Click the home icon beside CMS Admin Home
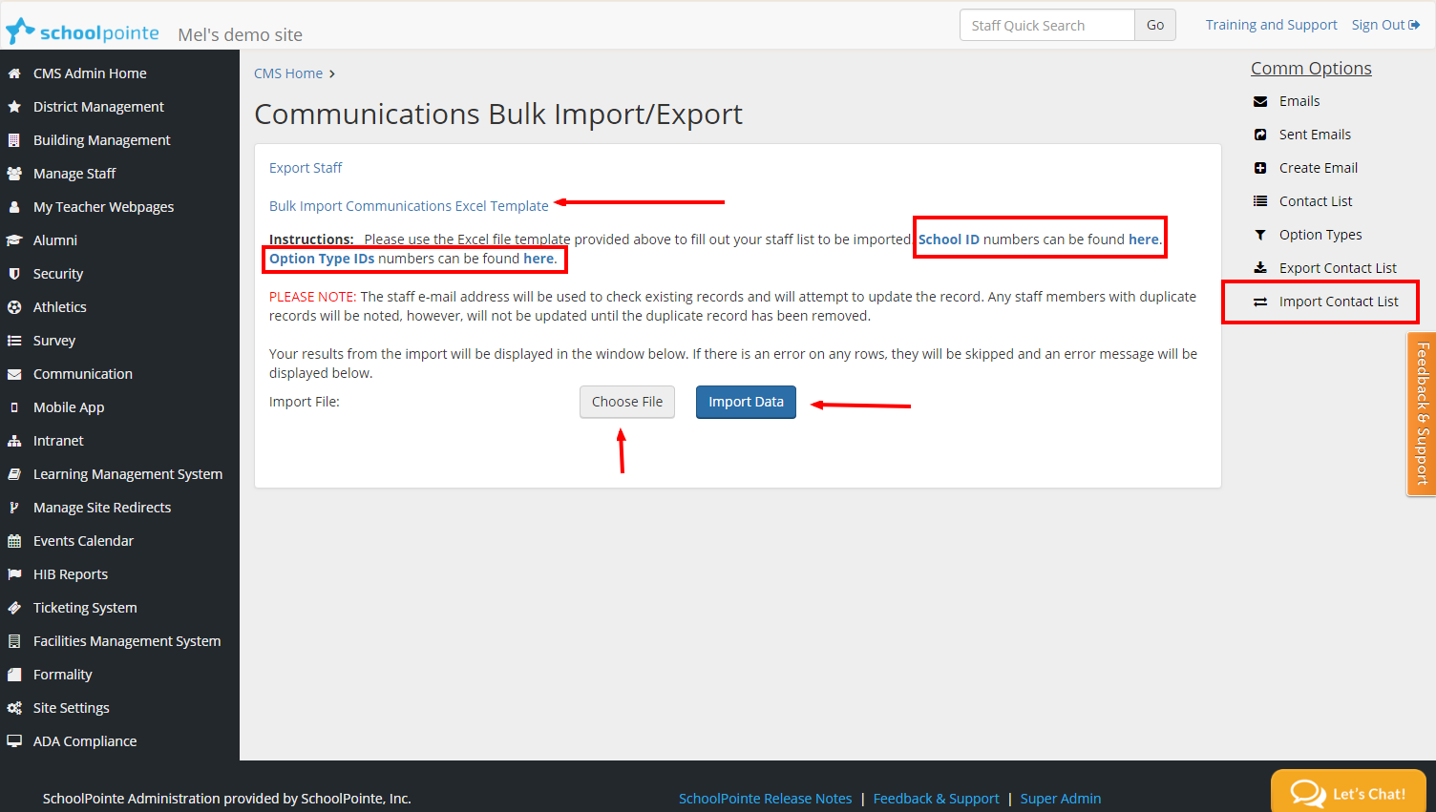Viewport: 1436px width, 812px height. (x=14, y=73)
